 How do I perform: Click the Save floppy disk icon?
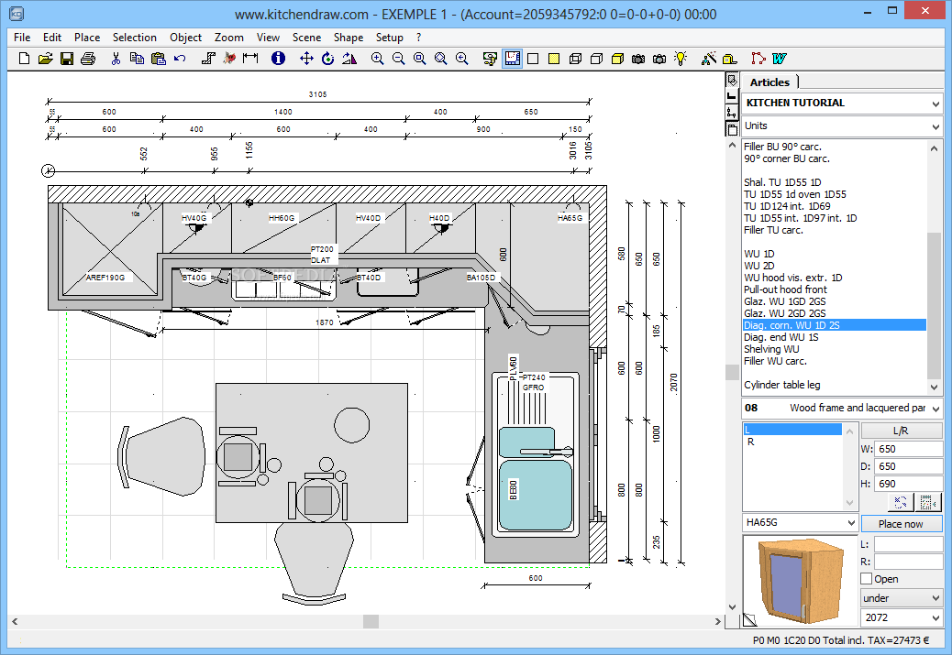point(67,59)
